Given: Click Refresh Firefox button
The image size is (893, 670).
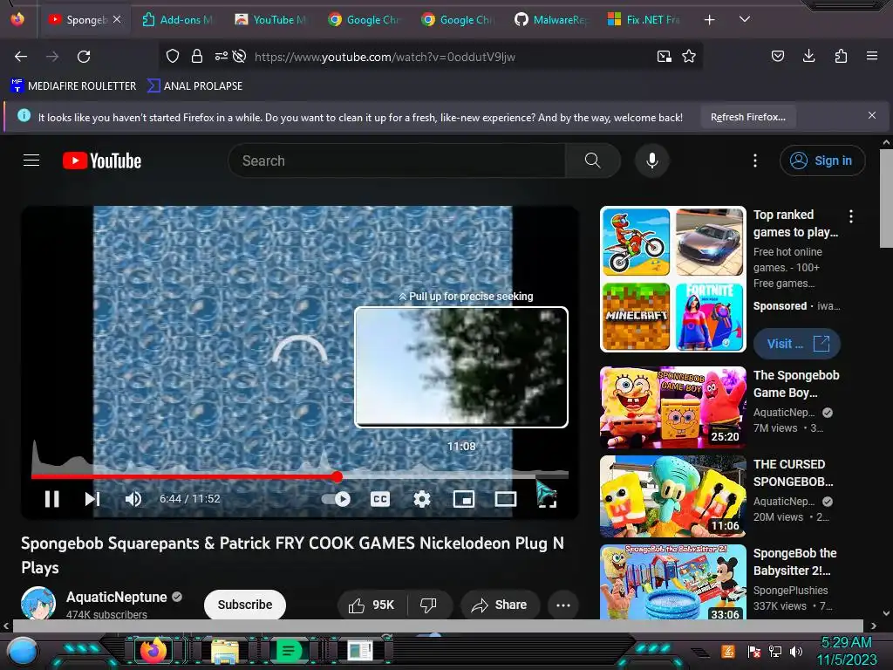Looking at the screenshot, I should [747, 118].
